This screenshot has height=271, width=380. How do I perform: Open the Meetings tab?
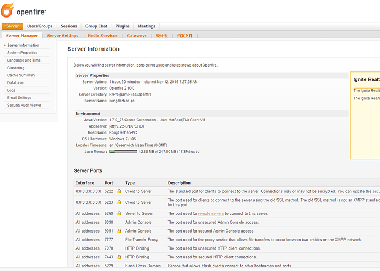pos(146,26)
